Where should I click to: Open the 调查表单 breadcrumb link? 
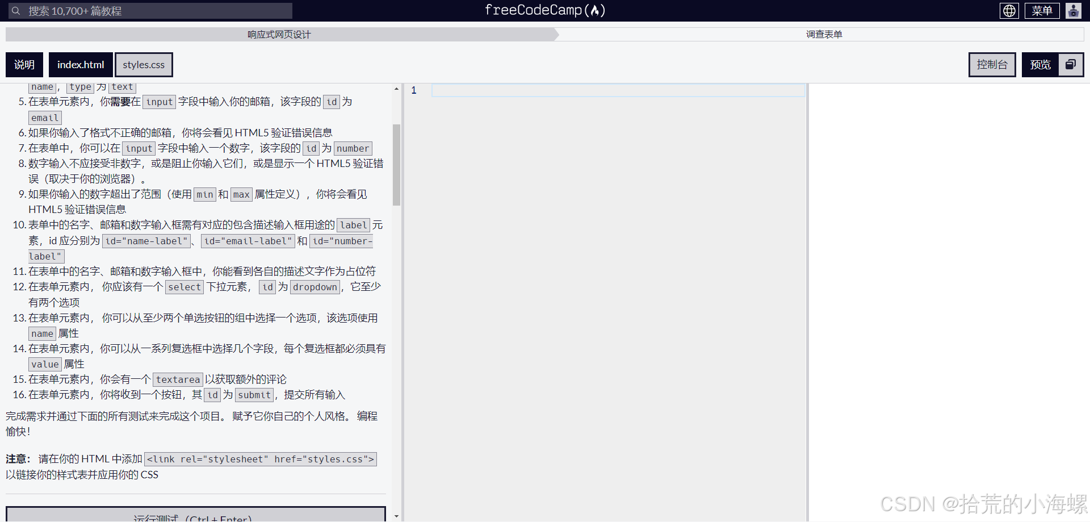coord(824,35)
